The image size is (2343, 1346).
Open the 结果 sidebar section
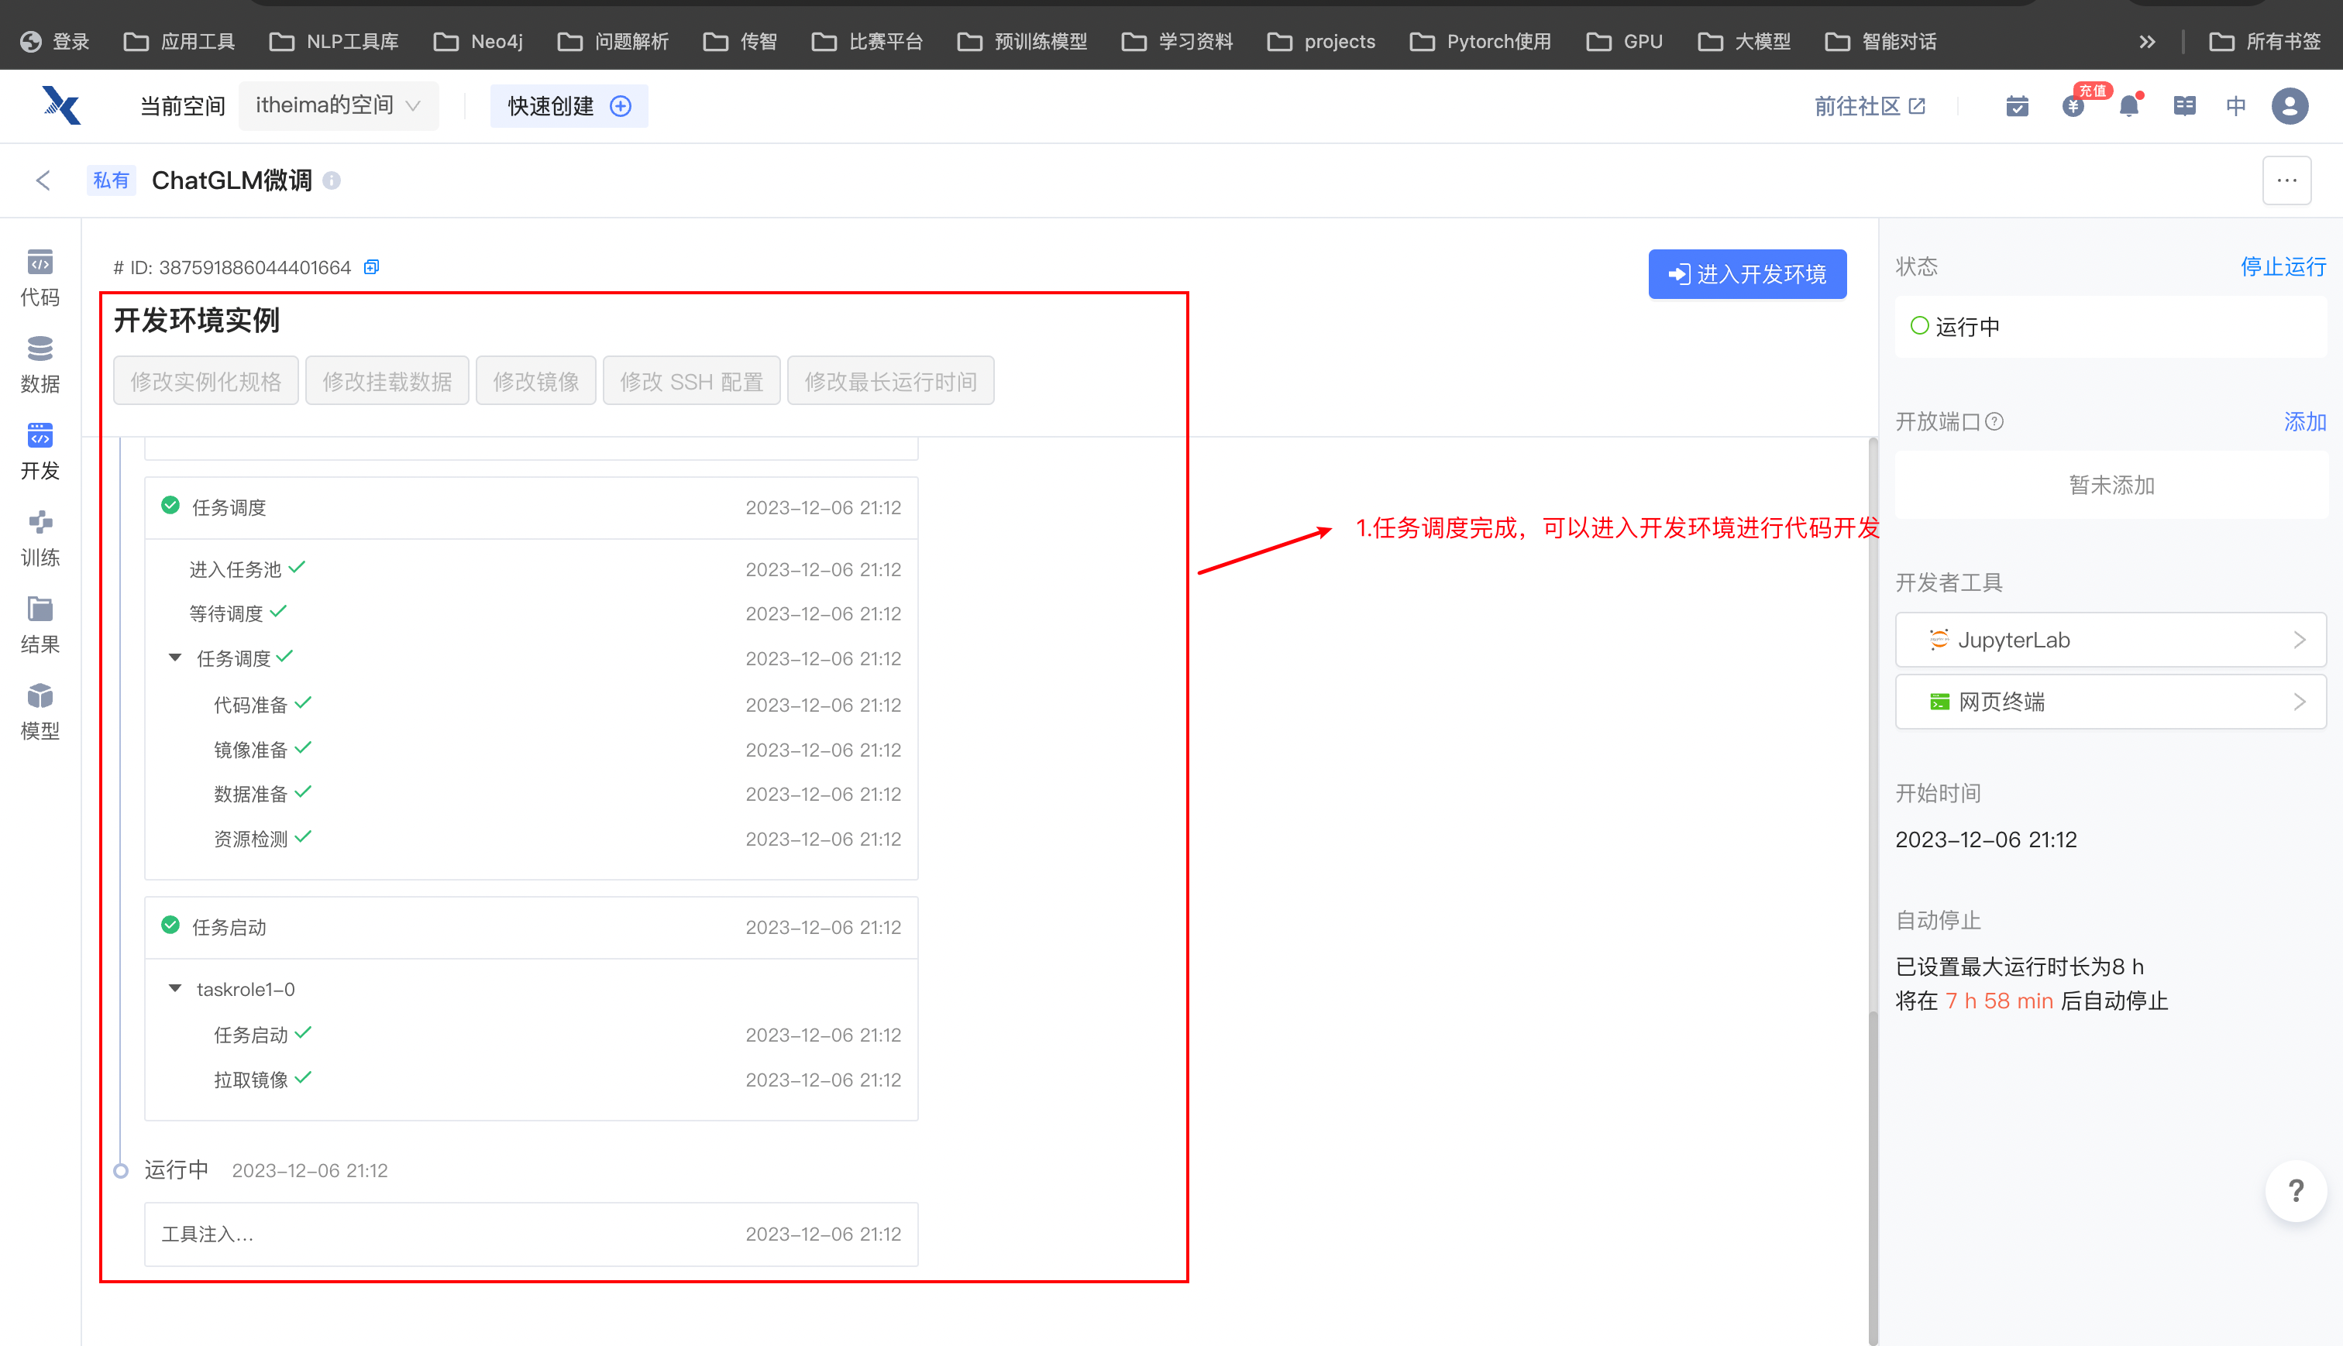[x=40, y=625]
